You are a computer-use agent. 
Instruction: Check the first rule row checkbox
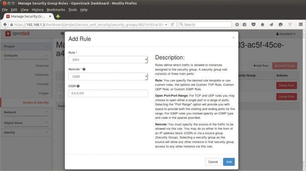point(61,85)
